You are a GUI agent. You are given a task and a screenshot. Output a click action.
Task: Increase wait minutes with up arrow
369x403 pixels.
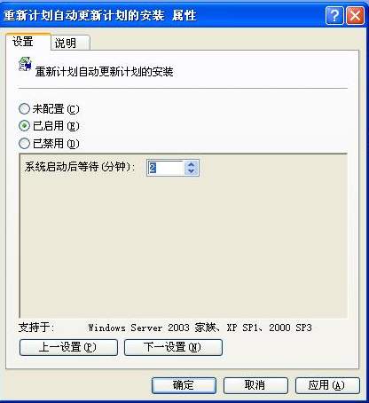[191, 164]
